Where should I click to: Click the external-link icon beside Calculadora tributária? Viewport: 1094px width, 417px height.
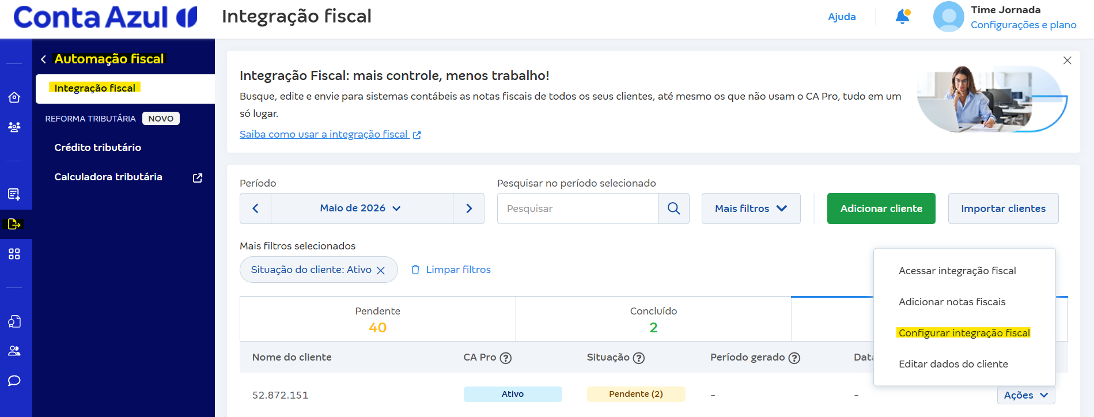click(x=198, y=178)
